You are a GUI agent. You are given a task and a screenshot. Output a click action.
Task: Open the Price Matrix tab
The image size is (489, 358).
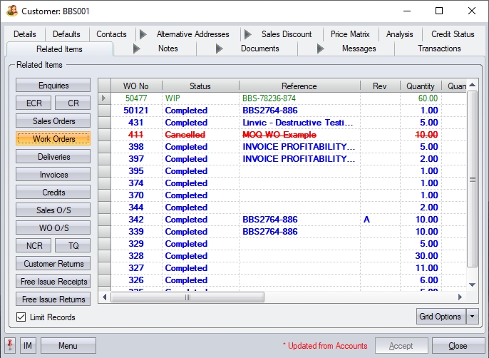tap(350, 34)
